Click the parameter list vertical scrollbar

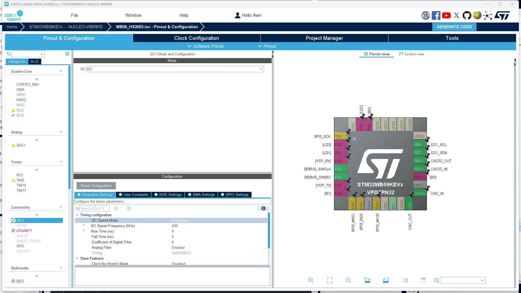click(x=269, y=231)
